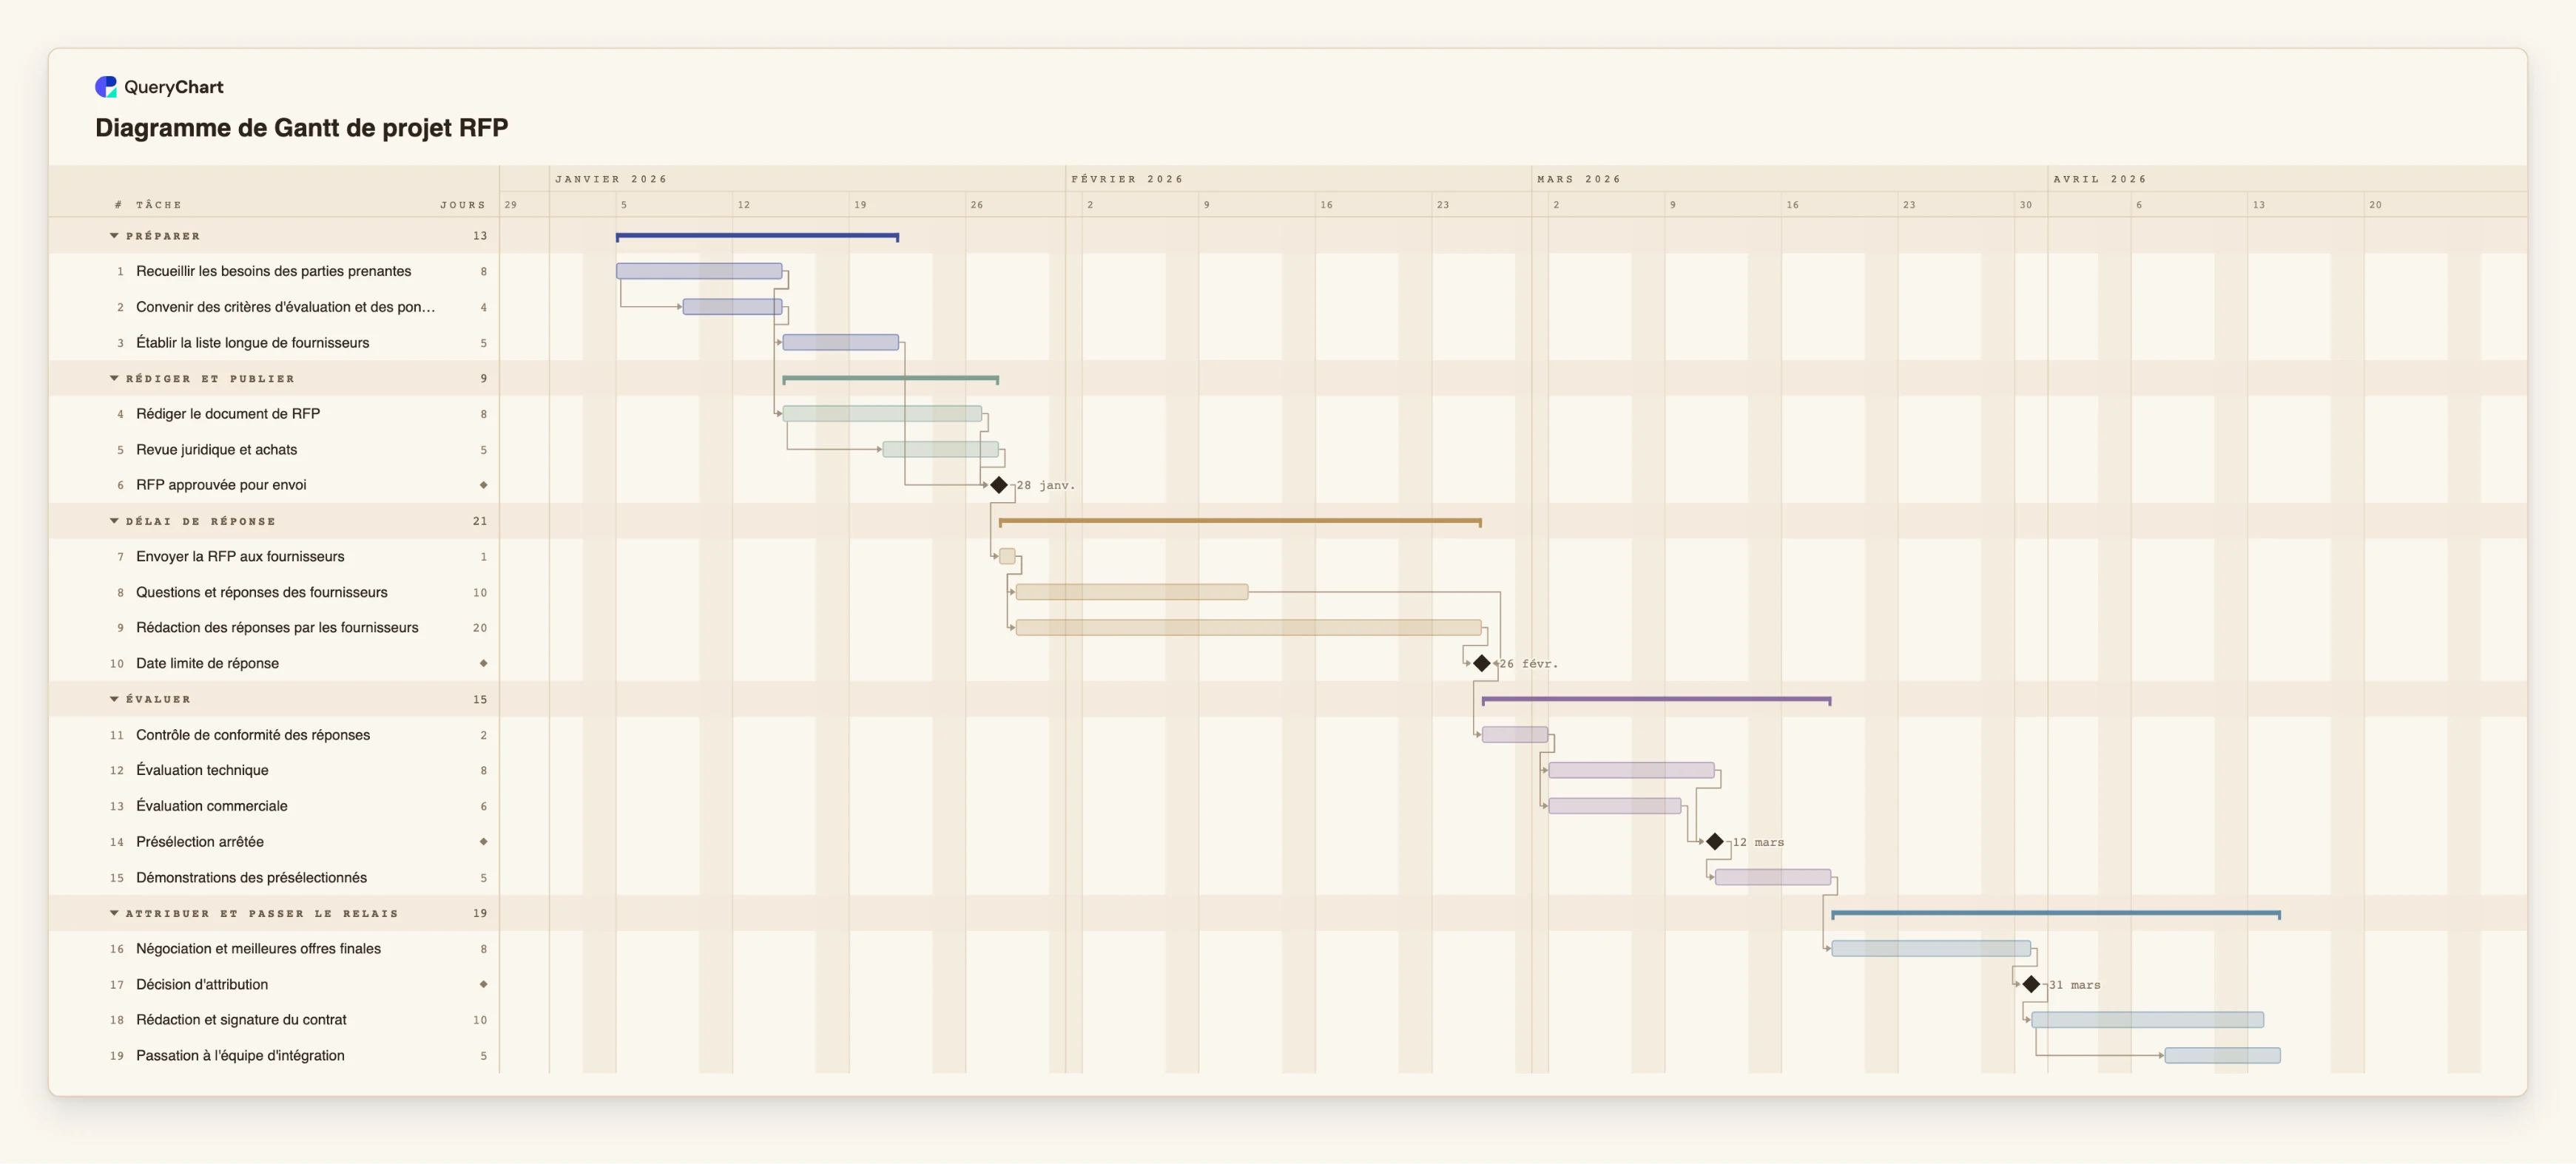Select task Revue juridique et achats

coord(217,450)
